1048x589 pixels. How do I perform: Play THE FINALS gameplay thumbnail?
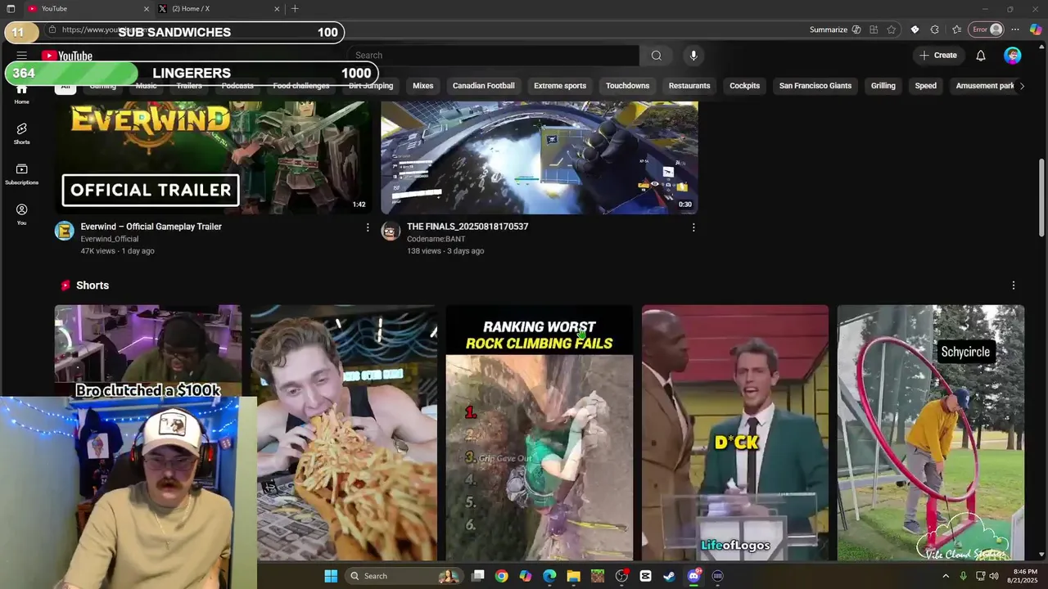click(540, 157)
